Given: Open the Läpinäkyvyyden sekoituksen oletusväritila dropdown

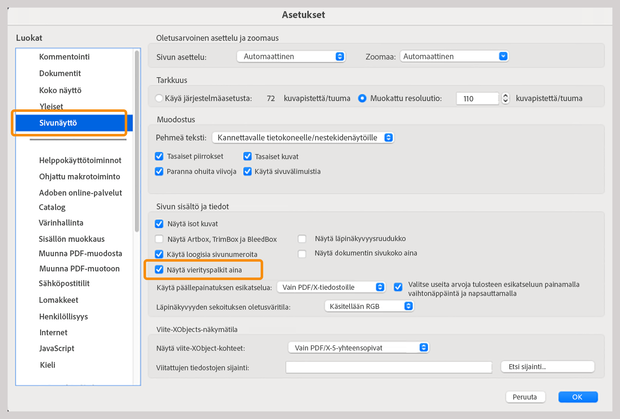Looking at the screenshot, I should [369, 306].
